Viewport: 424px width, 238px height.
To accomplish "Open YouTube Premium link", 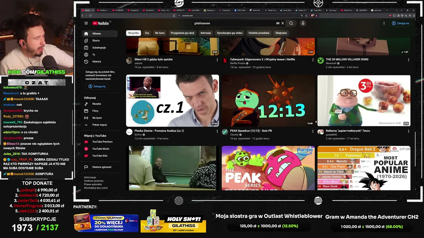I will point(100,141).
